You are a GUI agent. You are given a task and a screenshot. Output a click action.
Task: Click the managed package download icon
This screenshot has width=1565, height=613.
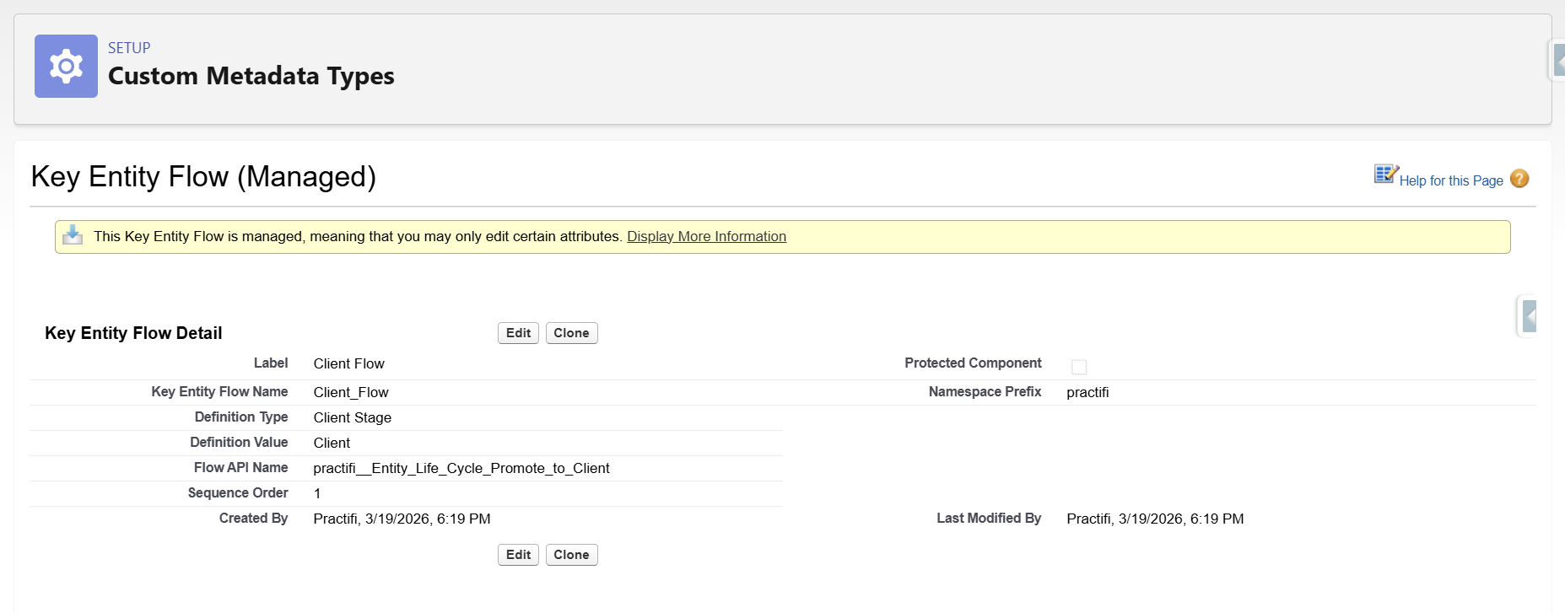click(x=73, y=234)
